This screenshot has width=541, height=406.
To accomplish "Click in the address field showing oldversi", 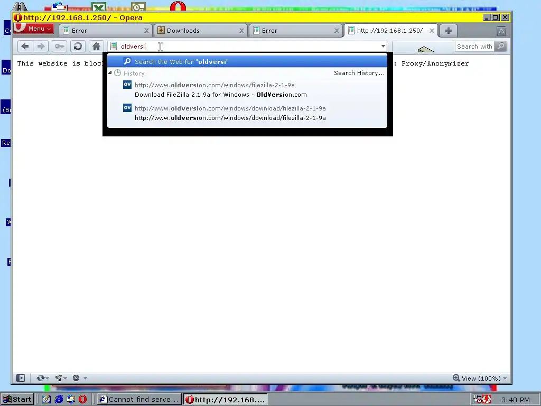I will (x=248, y=47).
